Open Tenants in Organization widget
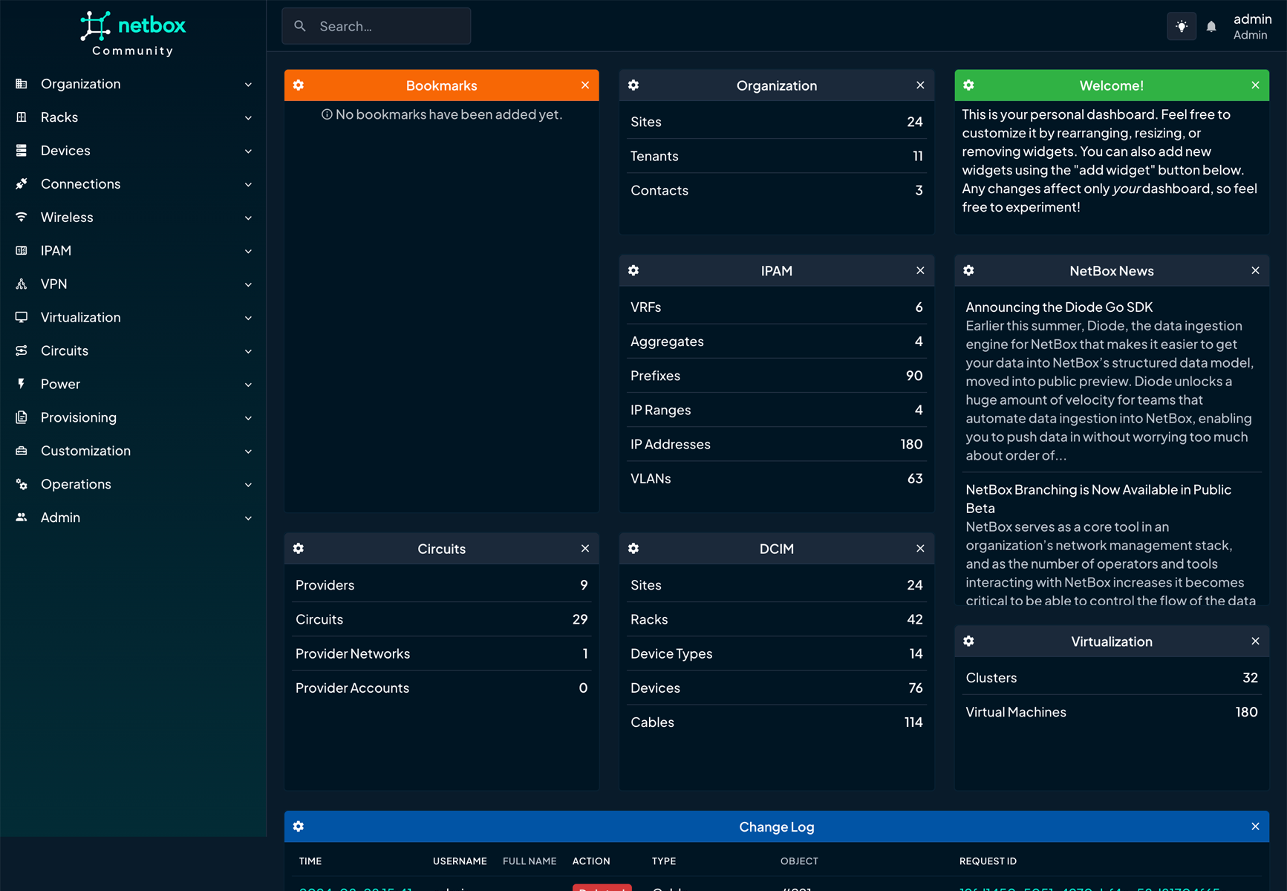The width and height of the screenshot is (1287, 891). [777, 156]
